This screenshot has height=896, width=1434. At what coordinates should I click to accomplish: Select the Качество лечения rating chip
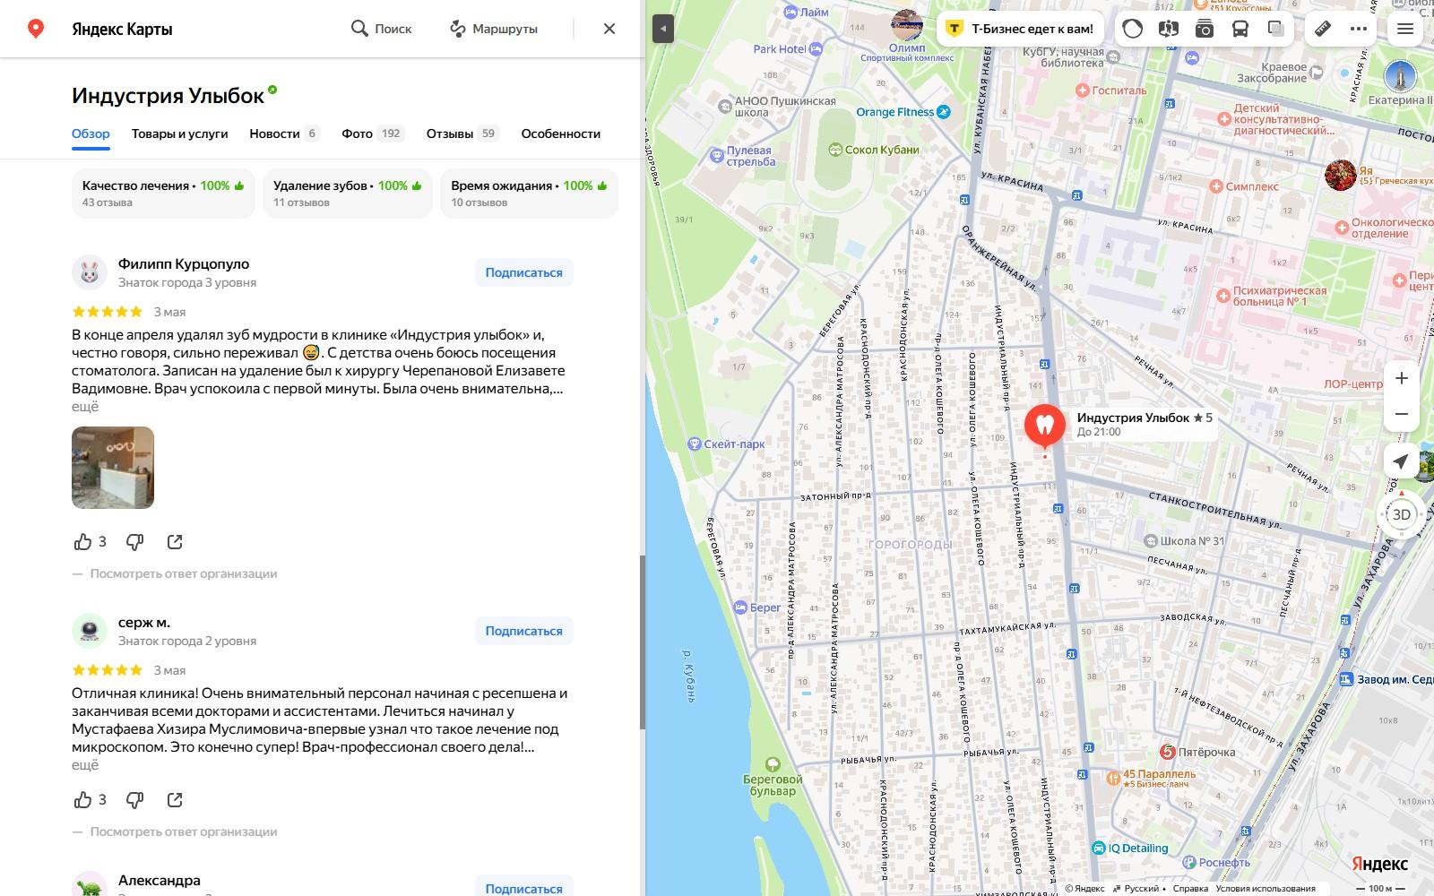click(163, 194)
